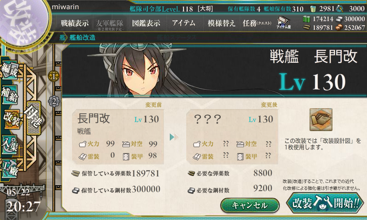Open 図鑑表示 encyclopedia menu
367x220 pixels.
146,23
